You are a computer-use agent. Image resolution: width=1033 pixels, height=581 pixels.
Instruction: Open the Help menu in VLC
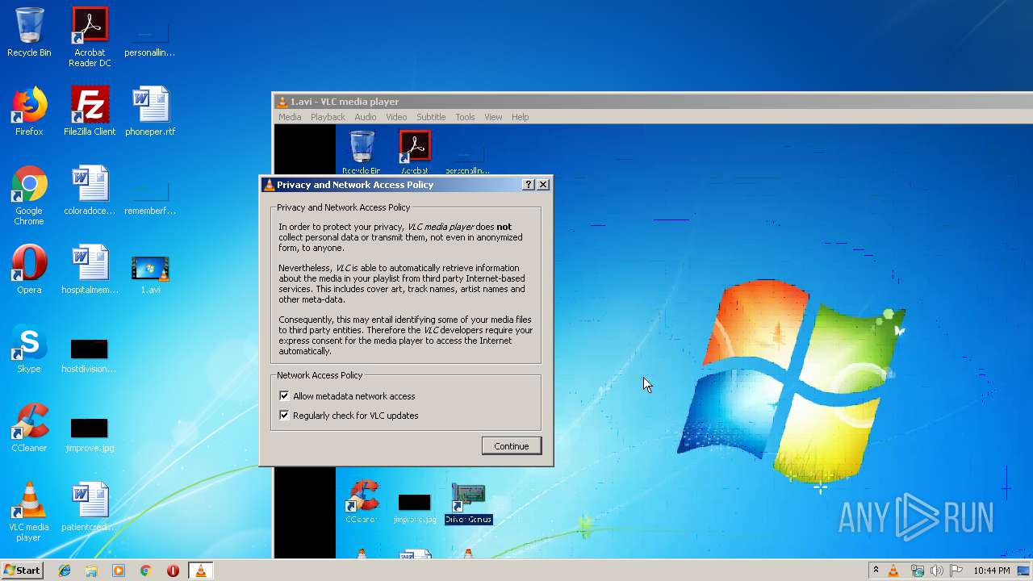point(520,117)
